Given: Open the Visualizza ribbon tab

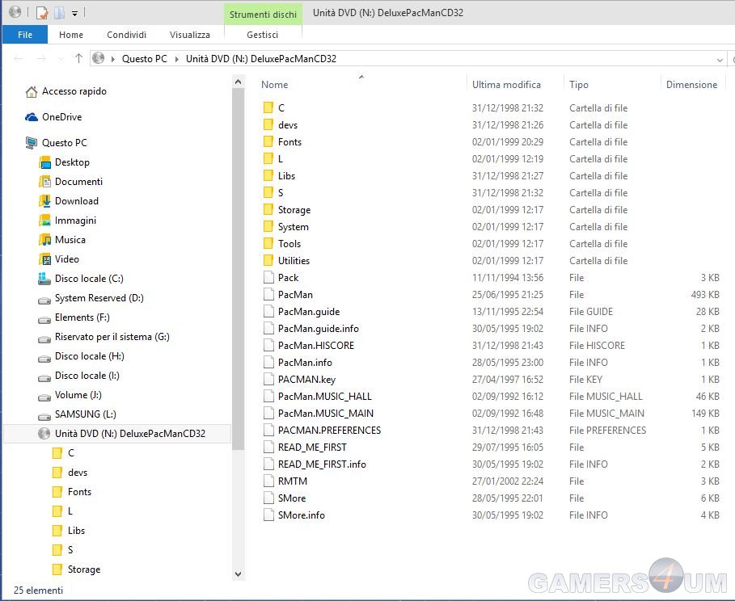Looking at the screenshot, I should (x=189, y=35).
